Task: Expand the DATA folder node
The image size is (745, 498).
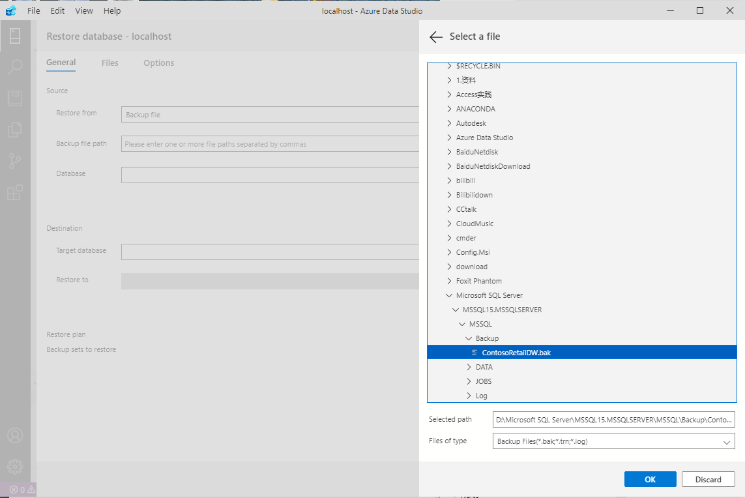Action: pyautogui.click(x=470, y=366)
